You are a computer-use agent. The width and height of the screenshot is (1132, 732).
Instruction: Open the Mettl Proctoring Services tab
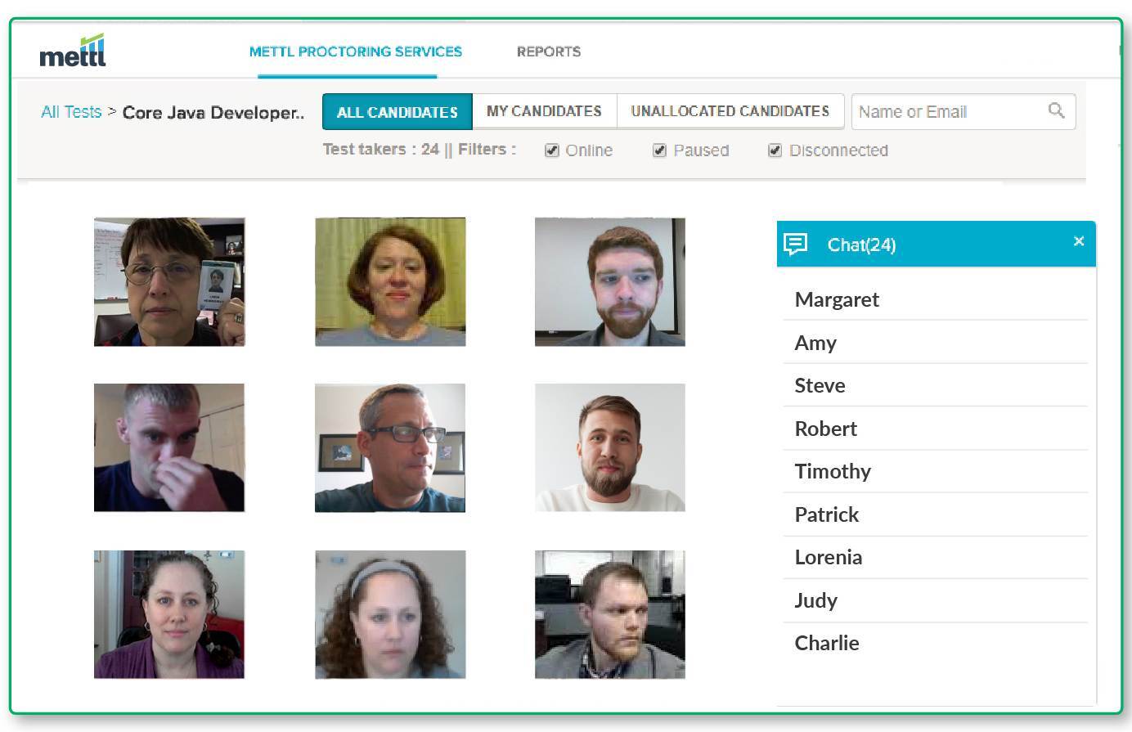point(356,52)
